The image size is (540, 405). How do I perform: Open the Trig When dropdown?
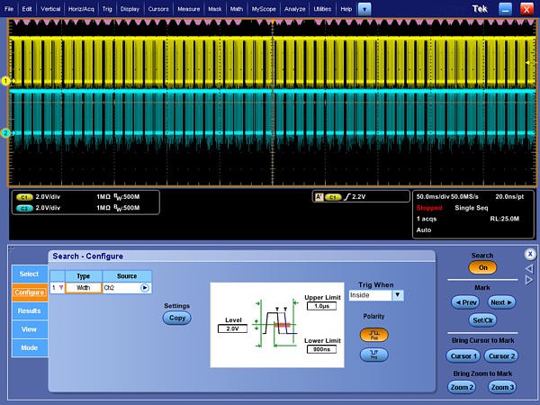[398, 295]
